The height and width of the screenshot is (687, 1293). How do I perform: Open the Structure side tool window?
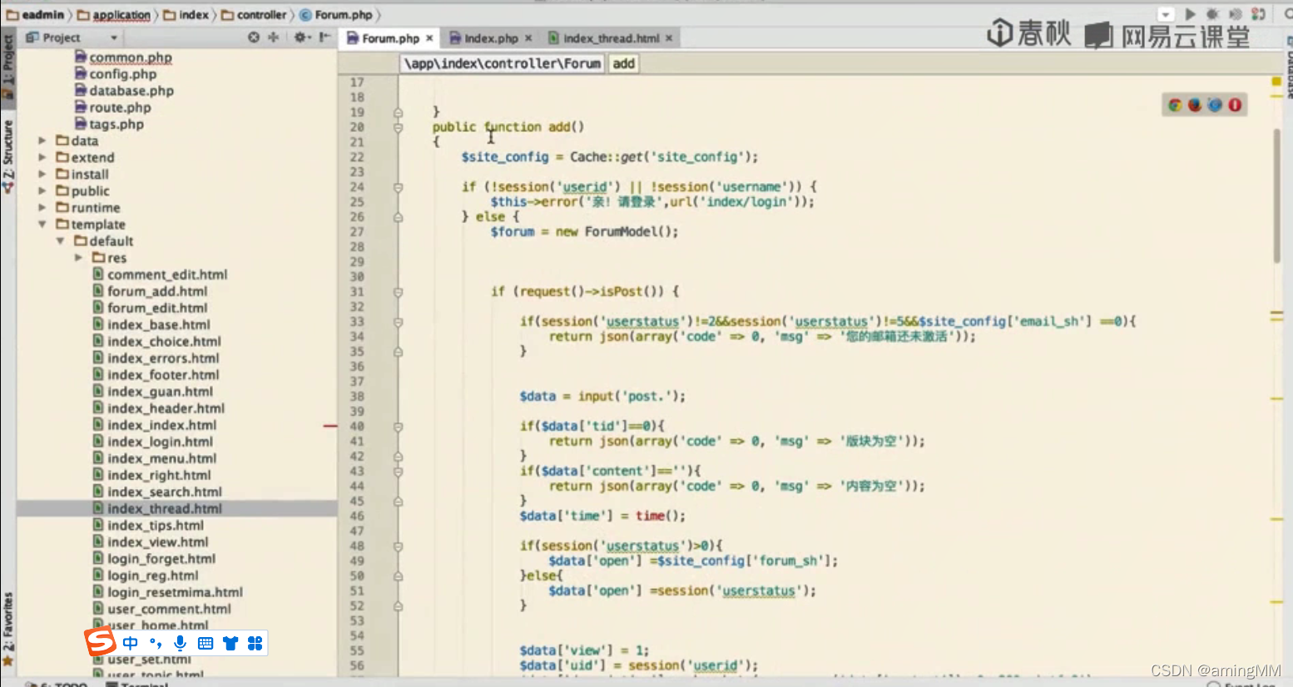[7, 156]
